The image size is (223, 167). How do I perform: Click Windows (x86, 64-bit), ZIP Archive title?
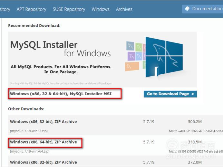click(44, 142)
